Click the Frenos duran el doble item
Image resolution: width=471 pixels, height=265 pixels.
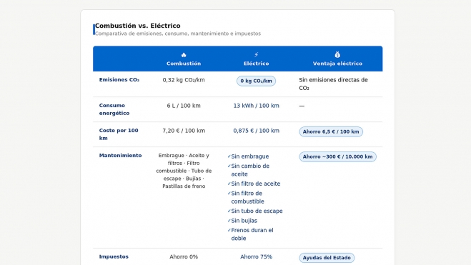click(x=251, y=234)
